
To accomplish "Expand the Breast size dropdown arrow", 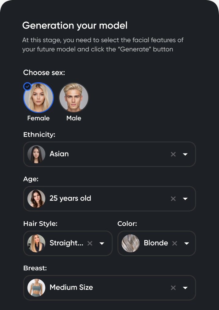I will coord(185,288).
